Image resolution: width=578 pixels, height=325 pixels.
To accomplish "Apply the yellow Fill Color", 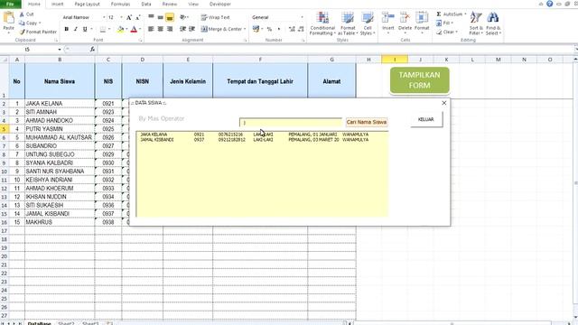I will 120,29.
